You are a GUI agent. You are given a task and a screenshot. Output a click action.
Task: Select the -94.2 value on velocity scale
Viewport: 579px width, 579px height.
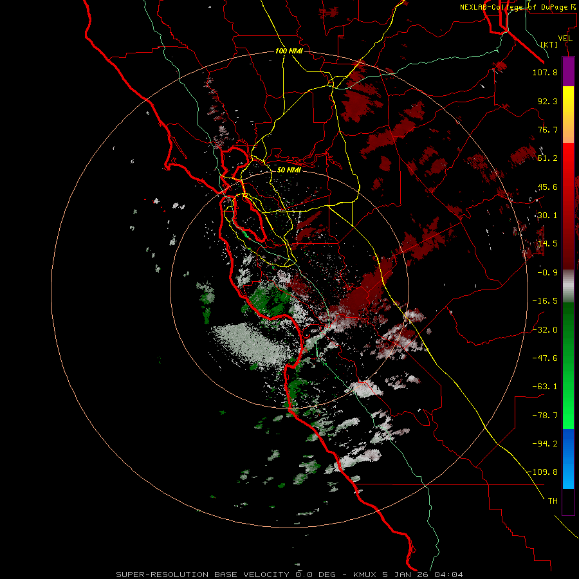point(545,444)
